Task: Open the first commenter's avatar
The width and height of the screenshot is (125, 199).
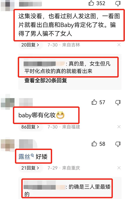Action: click(x=8, y=5)
